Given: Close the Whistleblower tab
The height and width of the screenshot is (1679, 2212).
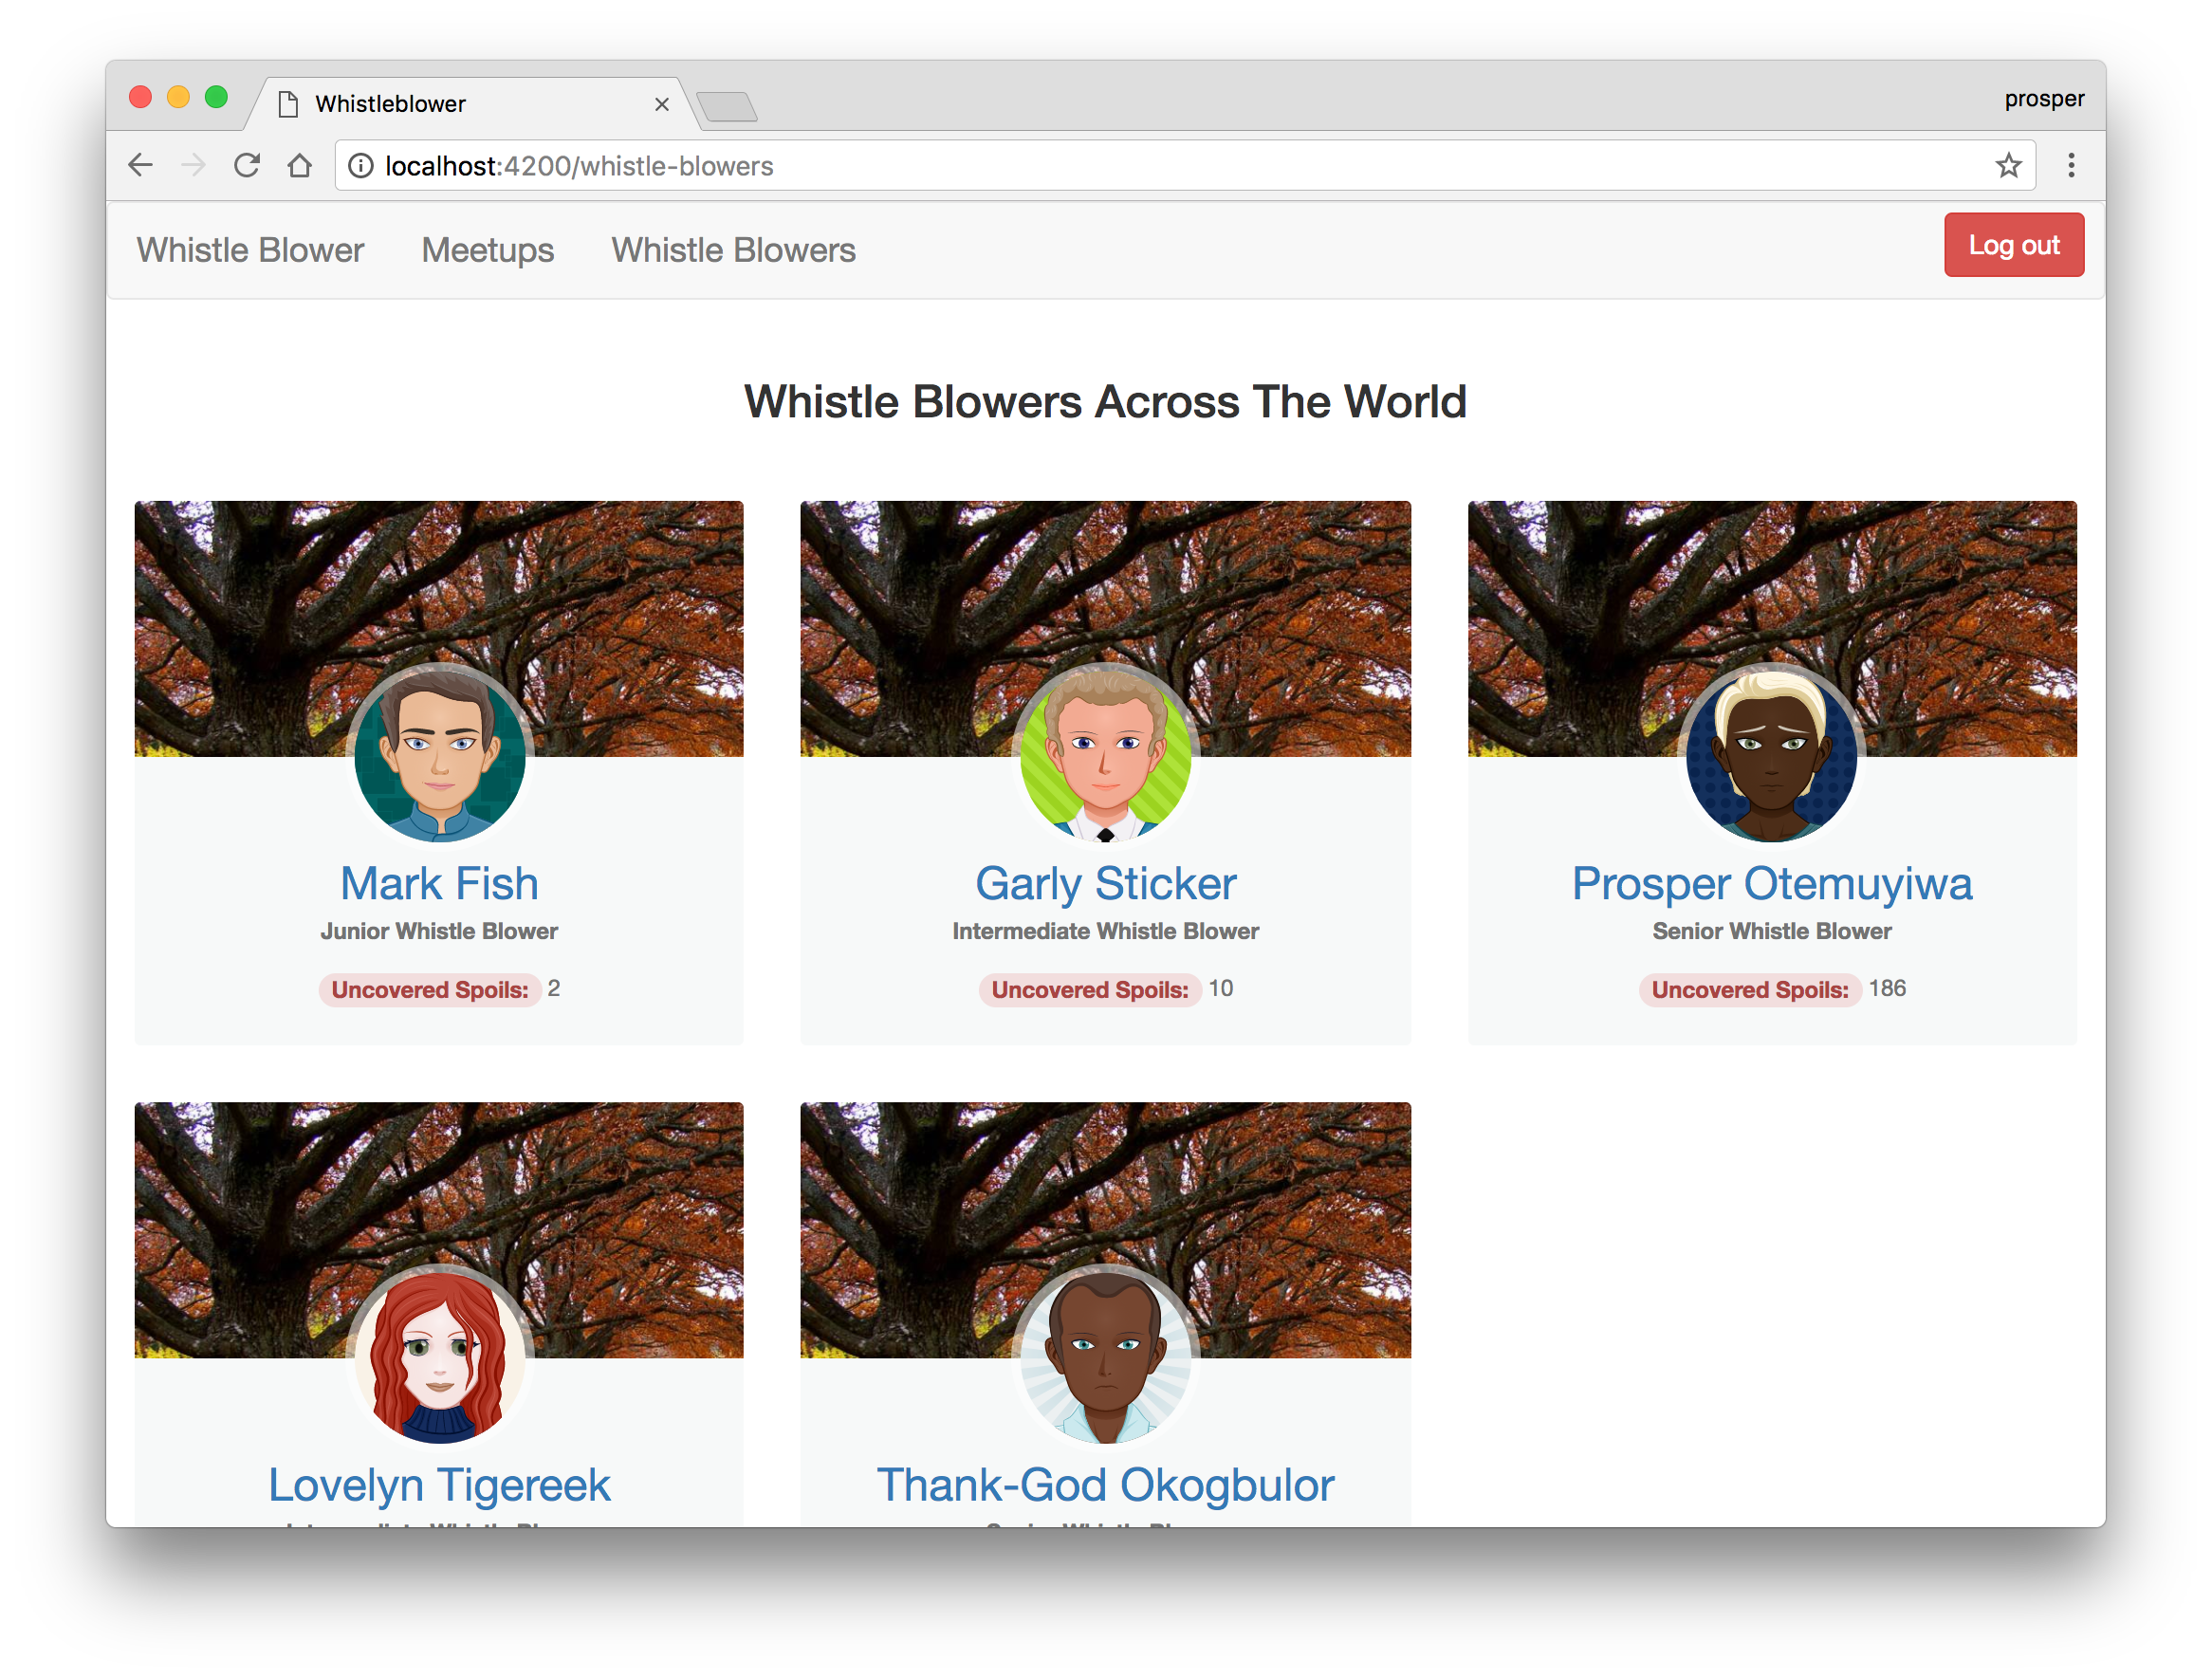Looking at the screenshot, I should 662,104.
